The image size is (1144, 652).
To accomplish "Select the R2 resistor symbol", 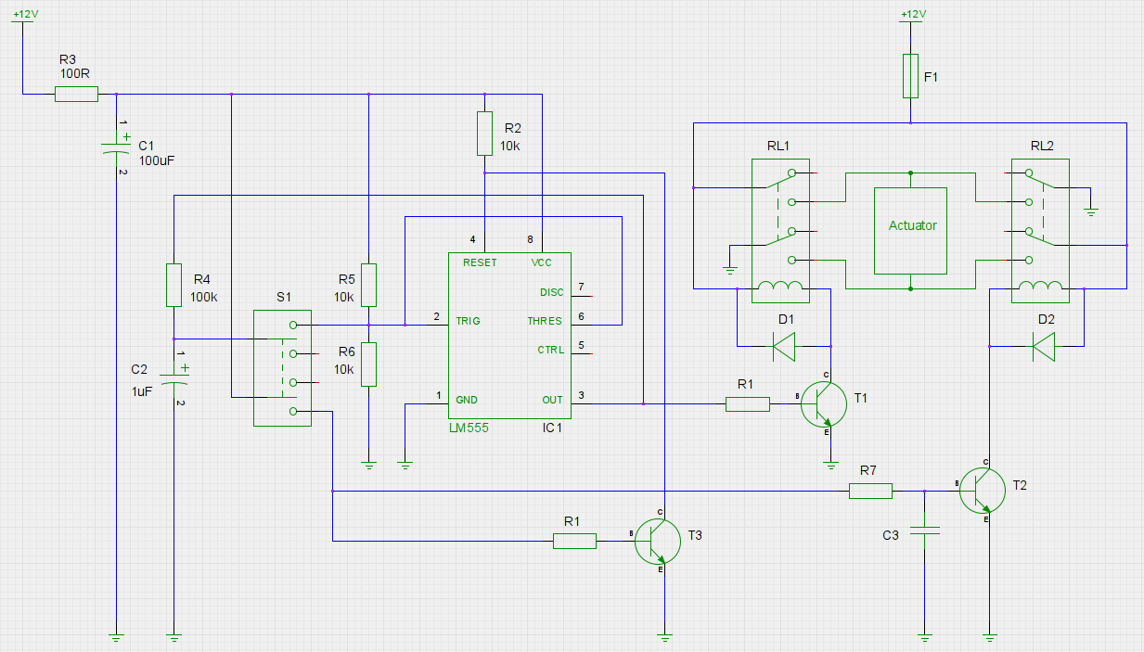I will (484, 134).
